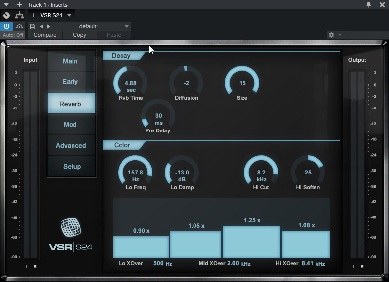Select the Reverb tab
Image resolution: width=389 pixels, height=282 pixels.
[x=71, y=103]
